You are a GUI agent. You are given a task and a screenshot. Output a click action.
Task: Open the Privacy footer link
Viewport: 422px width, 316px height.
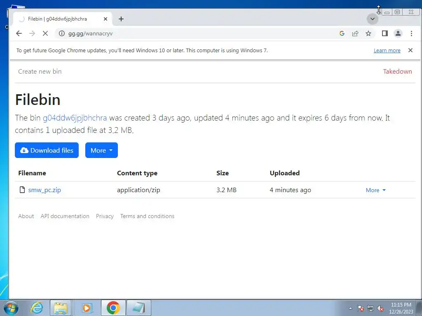[105, 216]
